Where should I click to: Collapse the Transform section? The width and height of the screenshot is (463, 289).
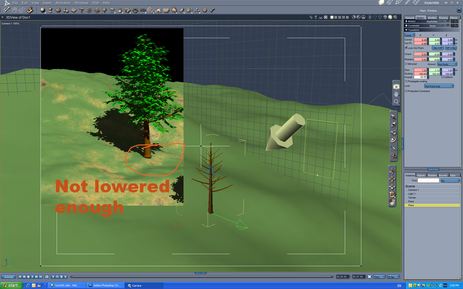click(x=406, y=30)
